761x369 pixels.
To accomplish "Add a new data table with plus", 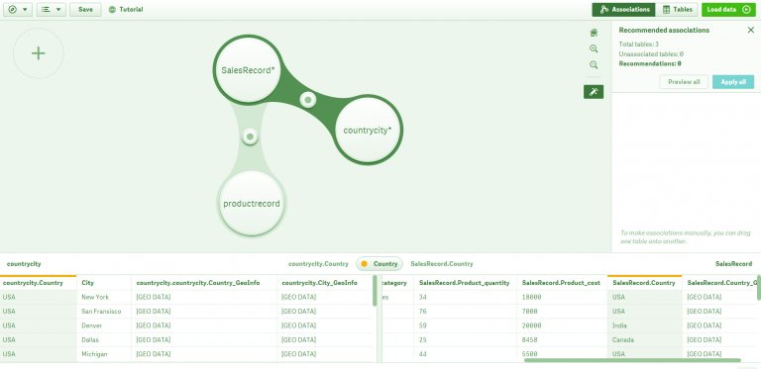I will (x=39, y=53).
